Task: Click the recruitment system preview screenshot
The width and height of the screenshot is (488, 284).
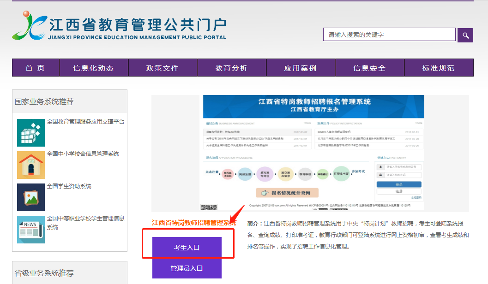Action: [x=310, y=153]
